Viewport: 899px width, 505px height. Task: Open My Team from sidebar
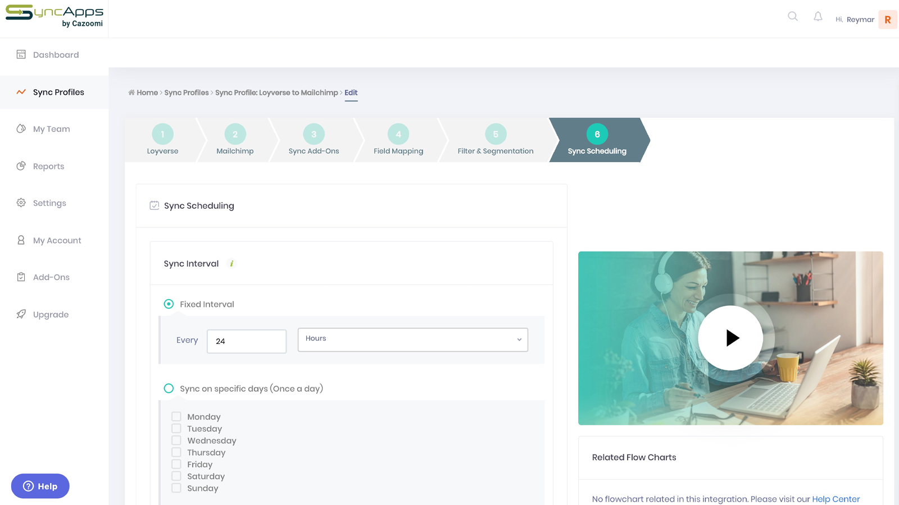[51, 129]
